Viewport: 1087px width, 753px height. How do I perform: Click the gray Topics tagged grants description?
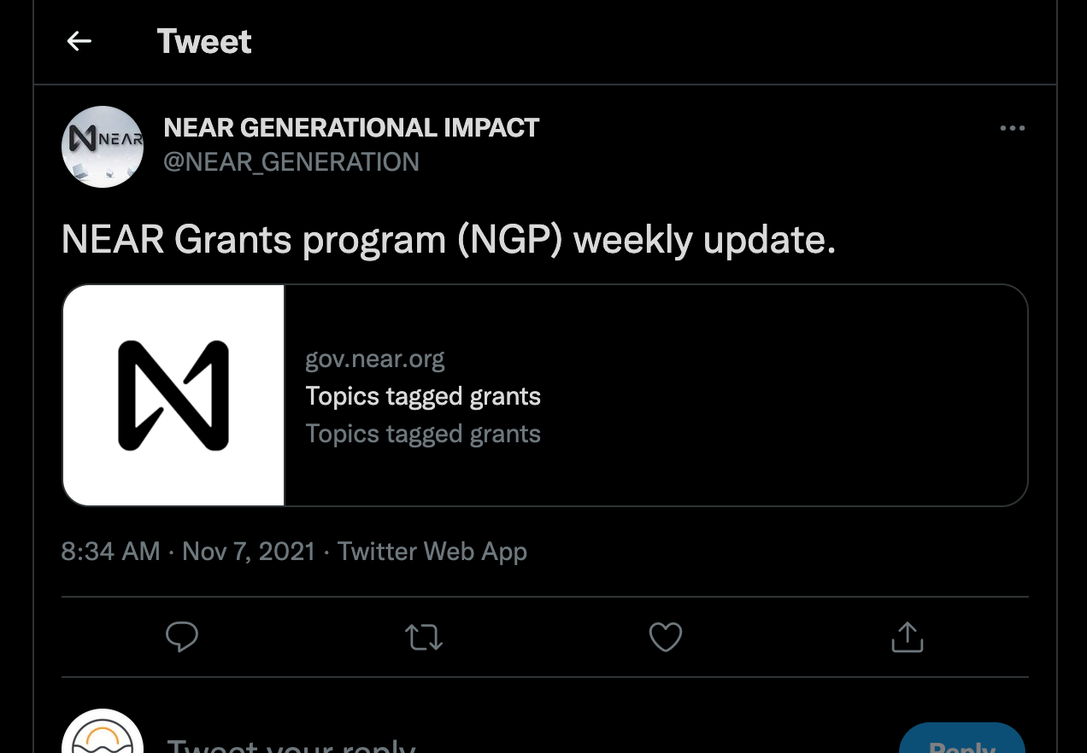(423, 434)
